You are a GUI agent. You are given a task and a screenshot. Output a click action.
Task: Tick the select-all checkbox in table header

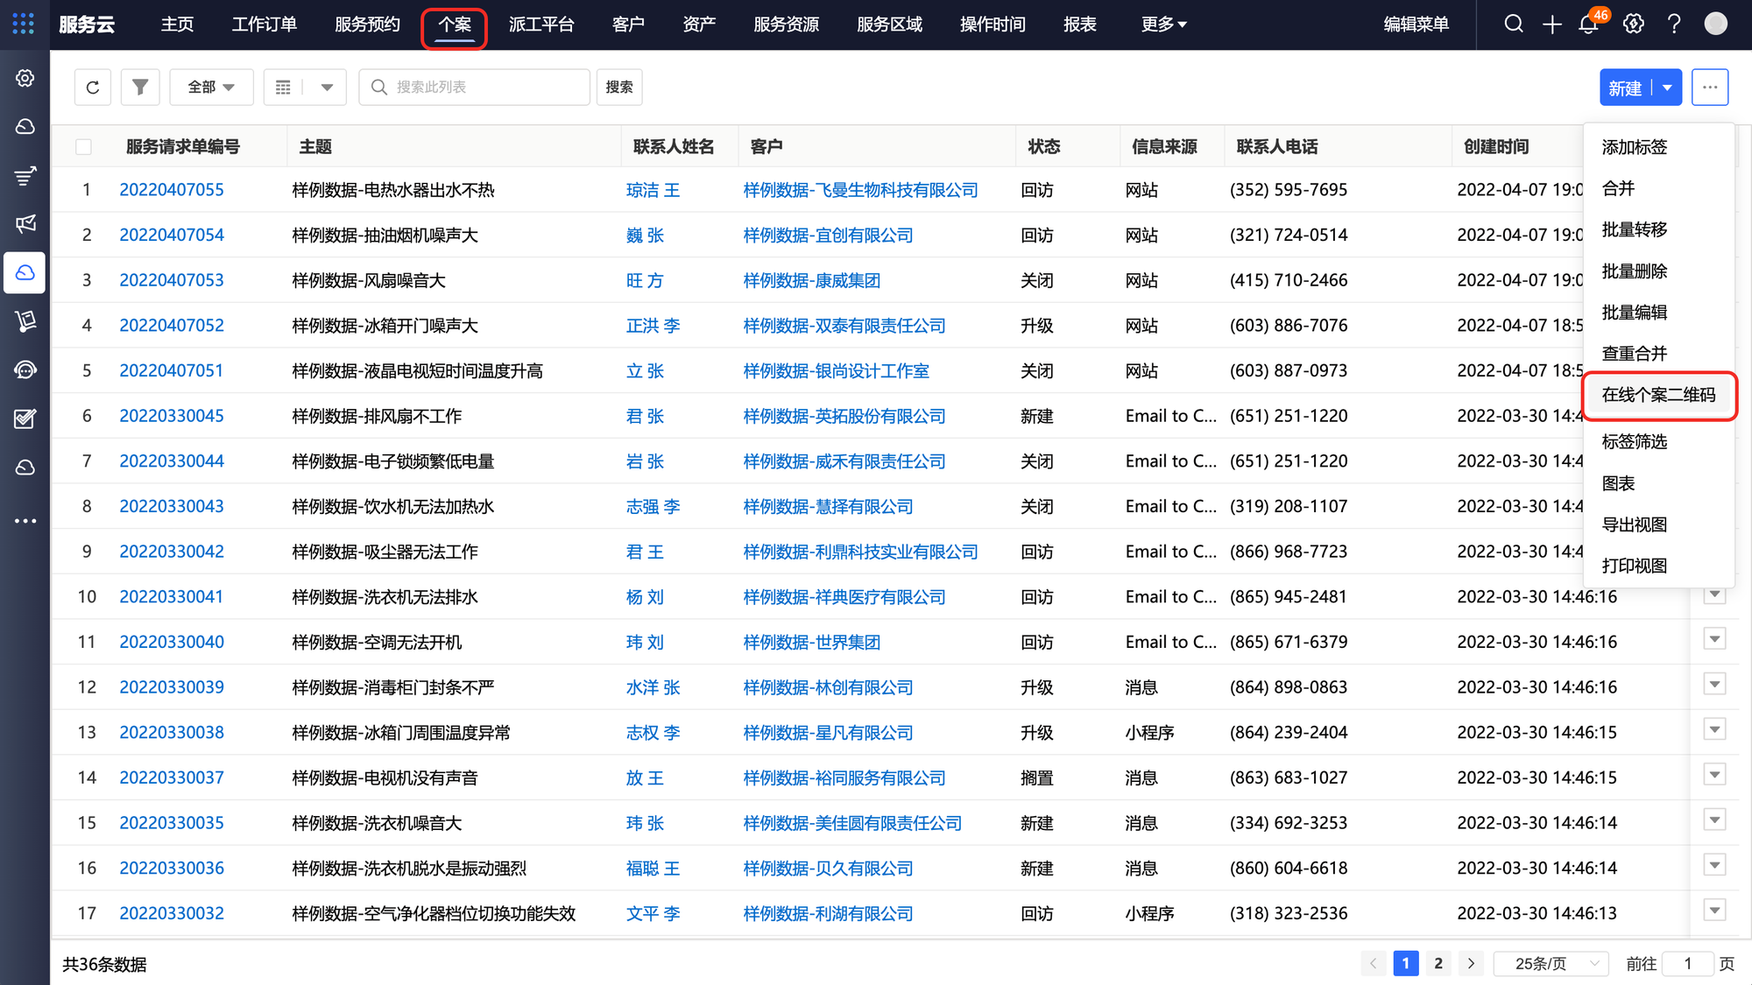pos(84,146)
